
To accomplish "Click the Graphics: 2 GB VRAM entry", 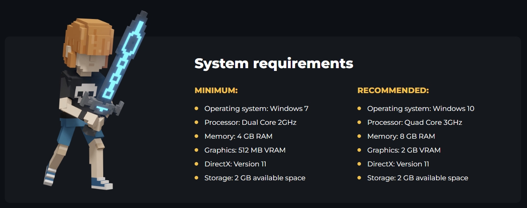I will pos(403,150).
